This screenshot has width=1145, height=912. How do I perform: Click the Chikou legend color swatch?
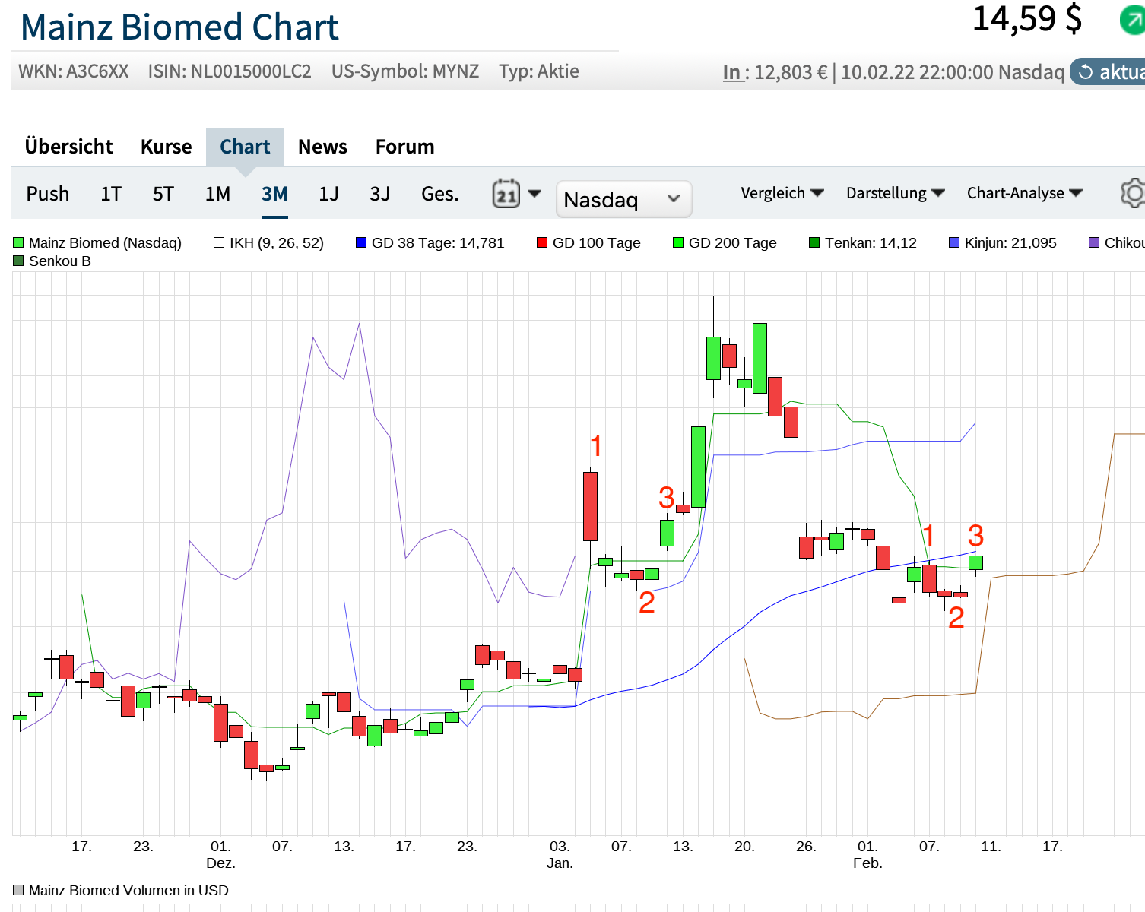[1094, 243]
